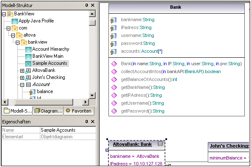251x167 pixels.
Task: Click the getBalanceOfAccounts operation icon
Action: (114, 79)
